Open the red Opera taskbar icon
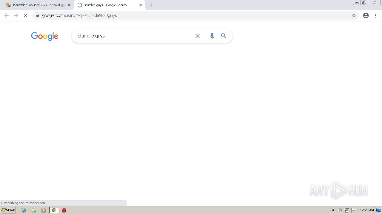The width and height of the screenshot is (382, 214). 64,210
